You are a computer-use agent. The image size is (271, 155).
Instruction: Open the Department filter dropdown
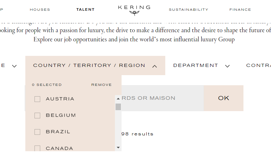click(202, 66)
